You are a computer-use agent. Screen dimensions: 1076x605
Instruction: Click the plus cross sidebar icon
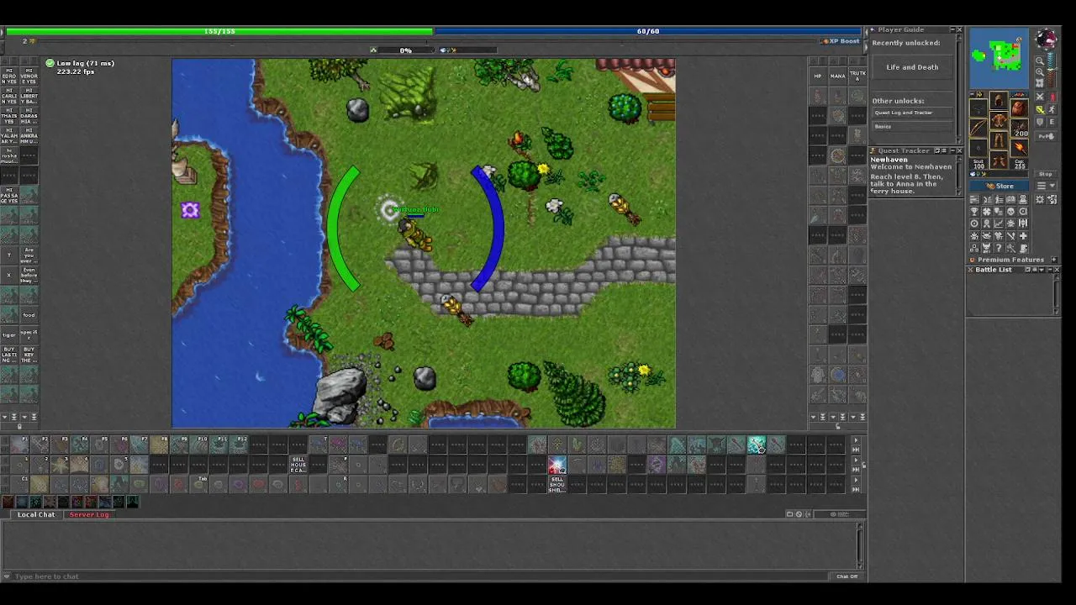click(x=1023, y=235)
